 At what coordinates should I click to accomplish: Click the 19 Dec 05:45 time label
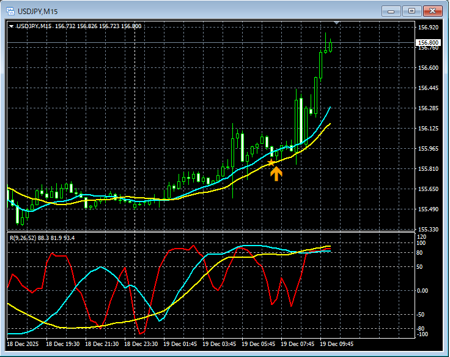[x=257, y=344]
